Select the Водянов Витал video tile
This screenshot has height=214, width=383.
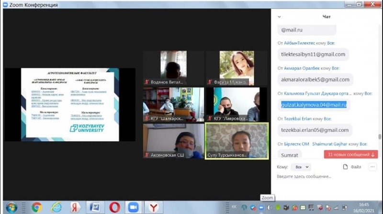tap(174, 68)
